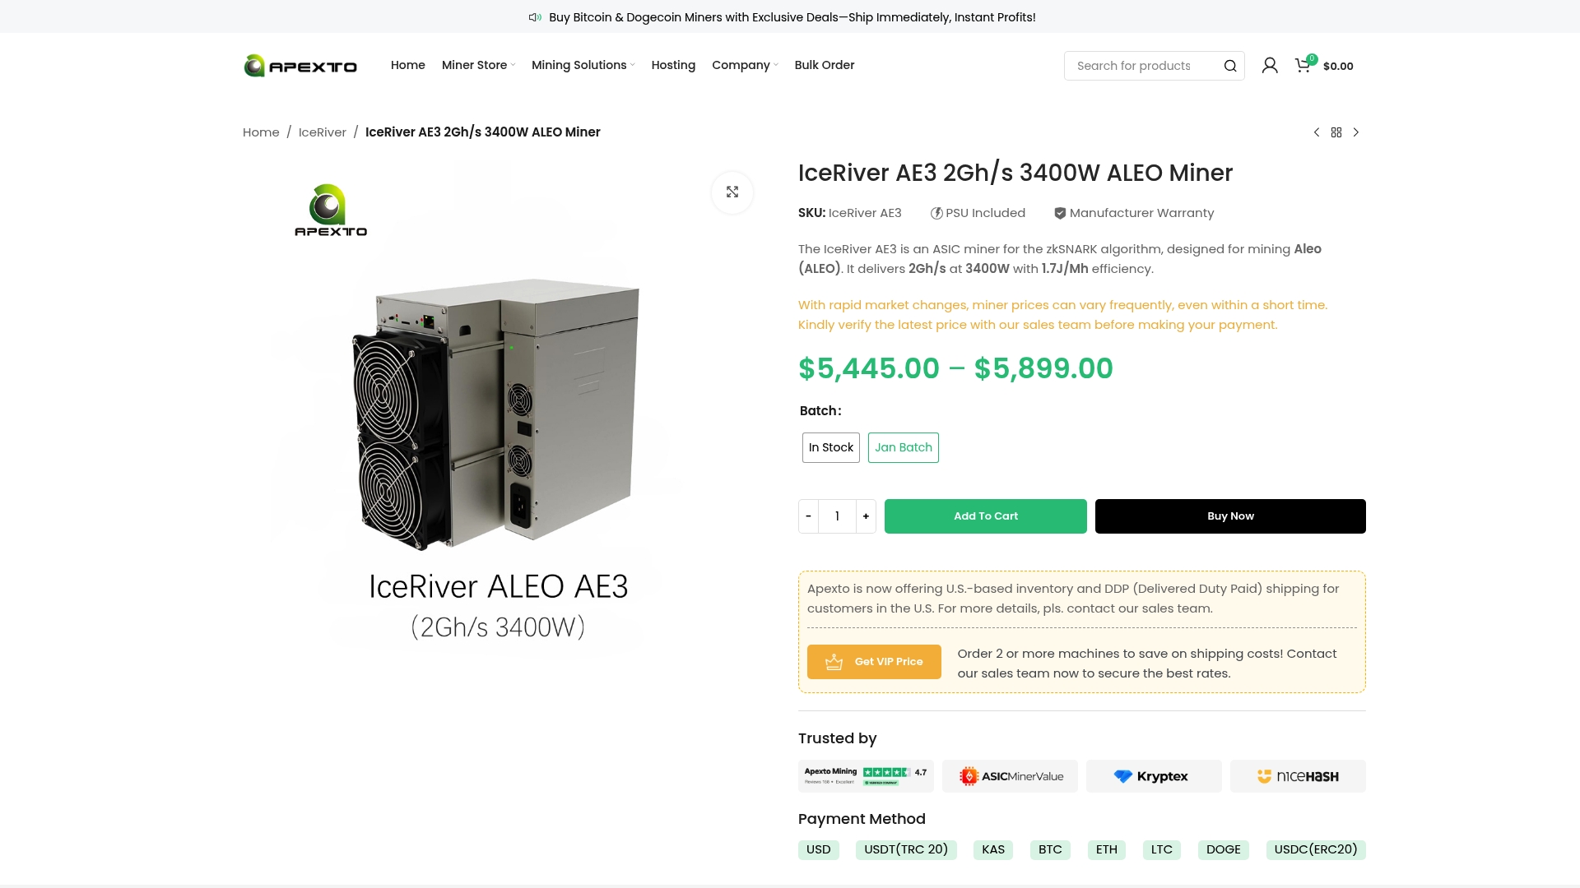Open the Mining Solutions dropdown
Viewport: 1580px width, 888px height.
click(579, 65)
